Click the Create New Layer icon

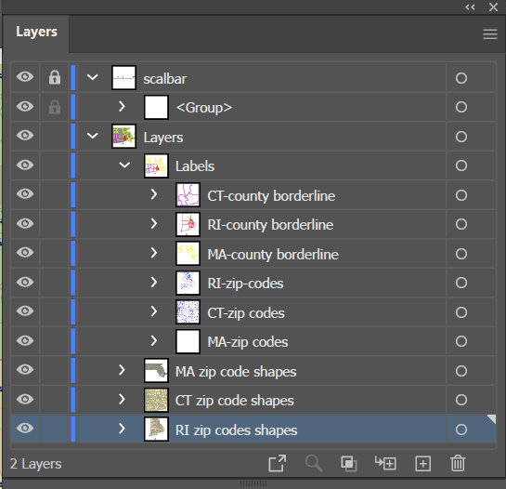(x=422, y=464)
